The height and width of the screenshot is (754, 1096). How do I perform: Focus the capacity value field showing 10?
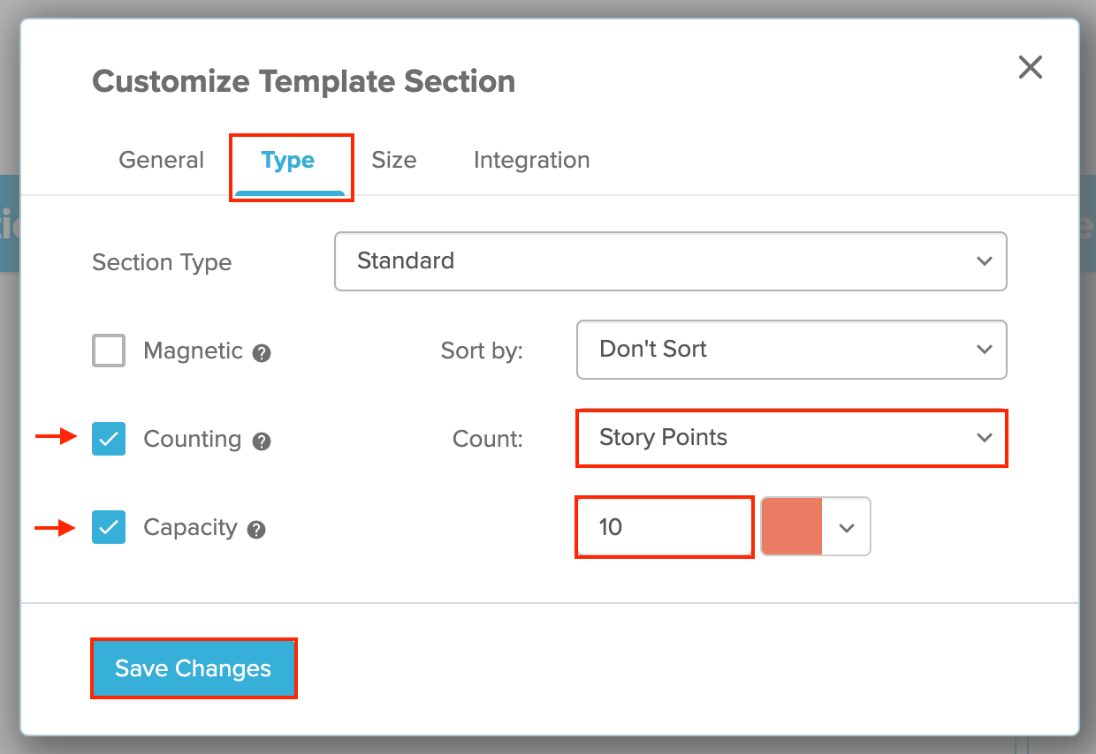[x=665, y=527]
